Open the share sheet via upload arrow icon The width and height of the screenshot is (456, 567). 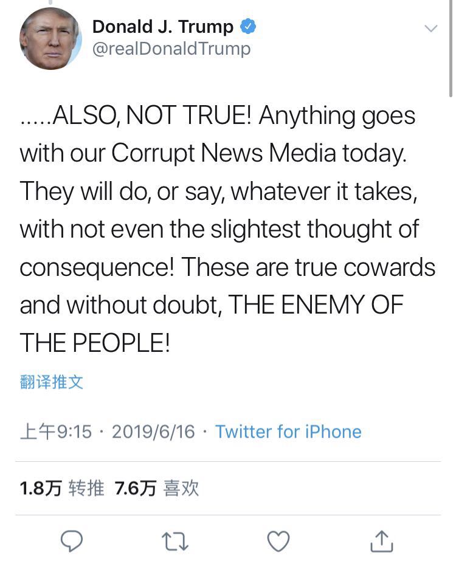381,540
